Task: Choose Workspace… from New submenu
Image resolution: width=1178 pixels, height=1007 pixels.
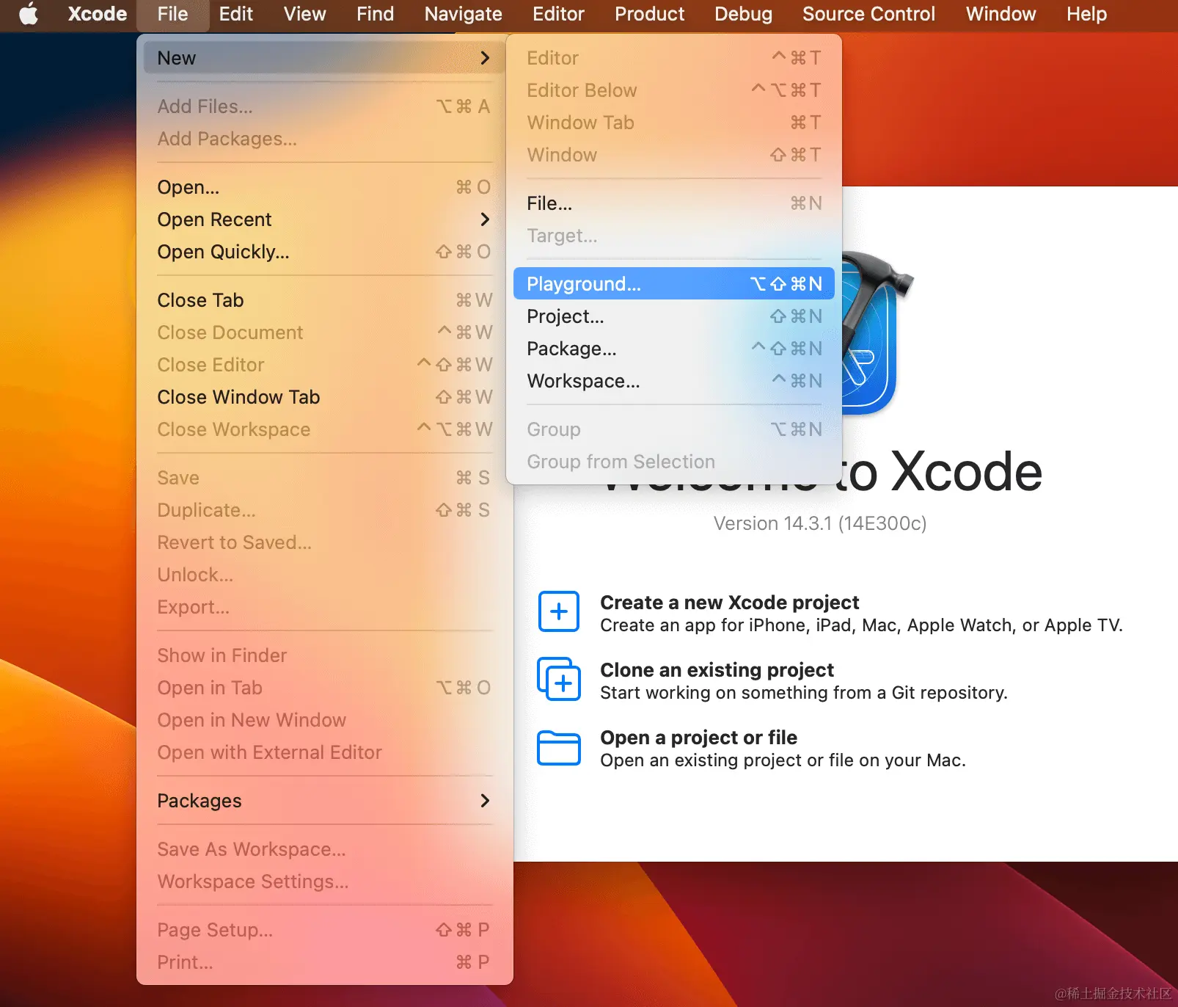Action: tap(674, 381)
